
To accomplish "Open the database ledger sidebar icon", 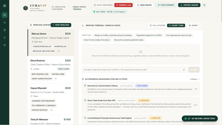I will [x=4, y=38].
